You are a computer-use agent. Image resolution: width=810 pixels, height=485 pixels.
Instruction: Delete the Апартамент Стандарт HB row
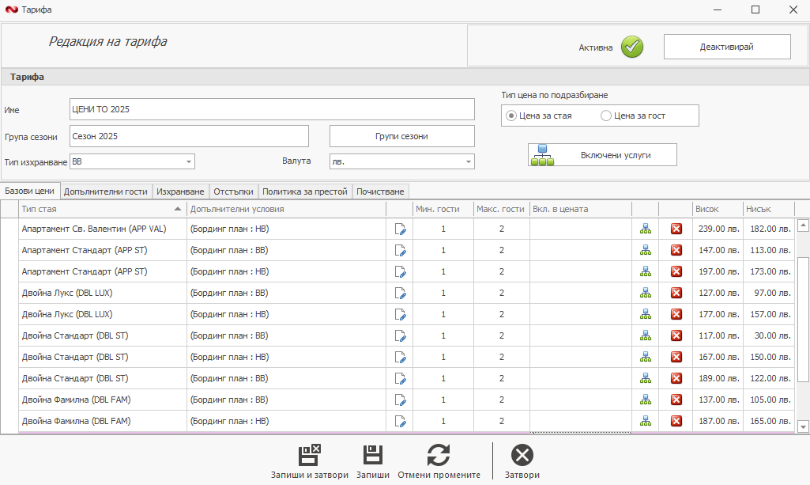(x=676, y=271)
